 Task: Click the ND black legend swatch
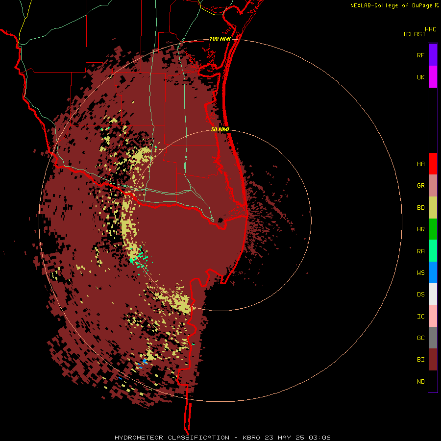433,381
